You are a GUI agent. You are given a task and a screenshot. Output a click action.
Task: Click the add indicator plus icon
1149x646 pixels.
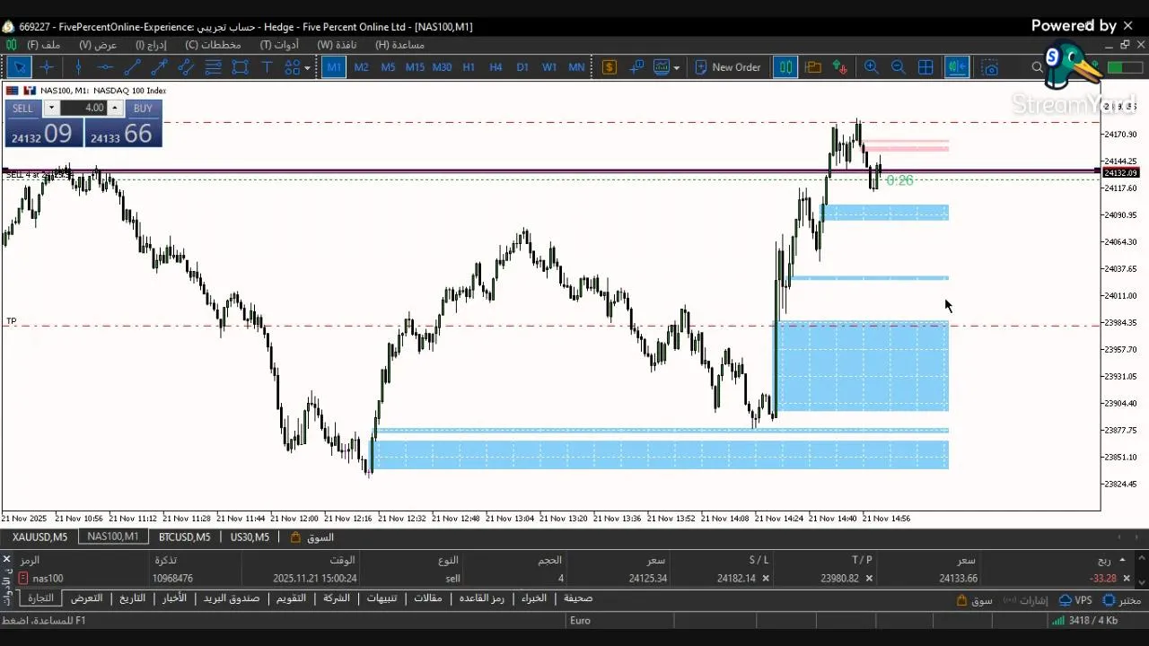point(636,67)
